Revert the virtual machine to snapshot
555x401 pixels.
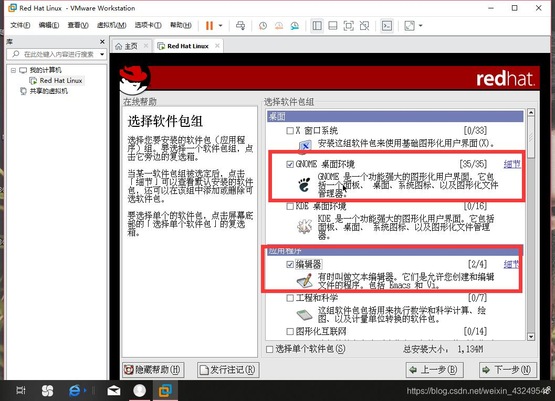(279, 26)
